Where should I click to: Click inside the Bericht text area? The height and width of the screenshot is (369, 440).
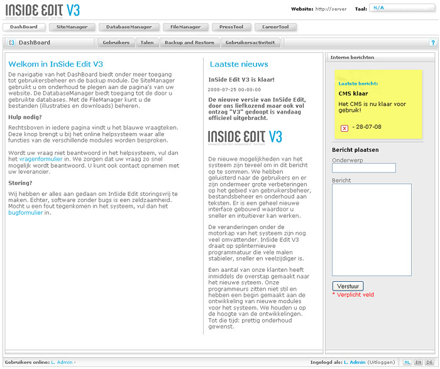pos(371,230)
